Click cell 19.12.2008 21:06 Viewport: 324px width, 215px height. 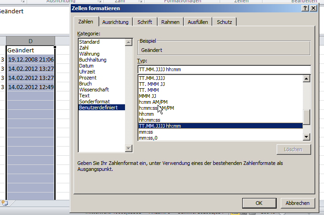[31, 59]
